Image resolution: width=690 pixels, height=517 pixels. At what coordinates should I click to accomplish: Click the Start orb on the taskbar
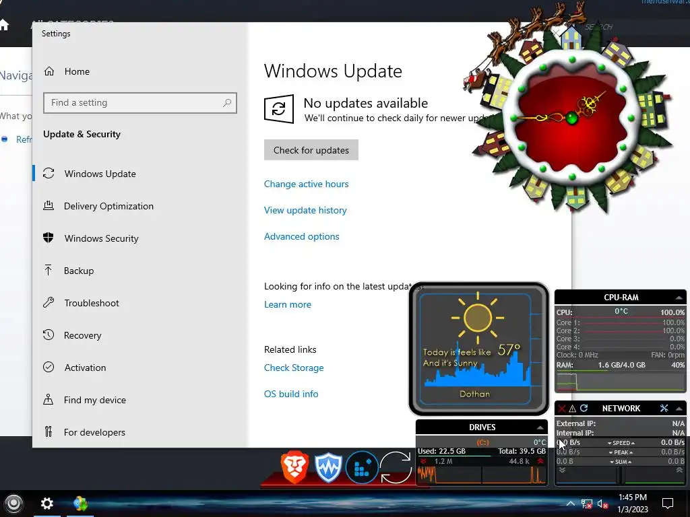point(13,504)
